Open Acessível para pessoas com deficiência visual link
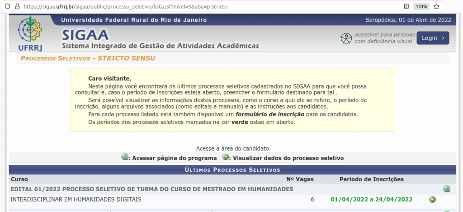Screen dimensions: 463x212 [x=384, y=38]
